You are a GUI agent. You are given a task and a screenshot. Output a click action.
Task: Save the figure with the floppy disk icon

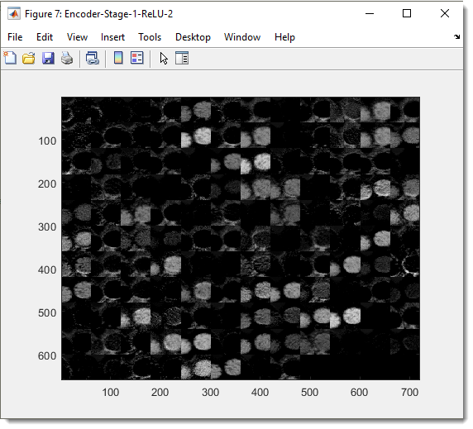point(48,58)
